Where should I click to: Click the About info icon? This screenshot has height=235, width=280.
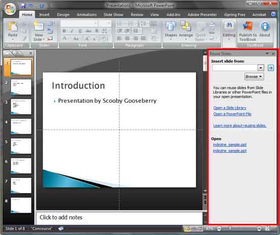[265, 26]
